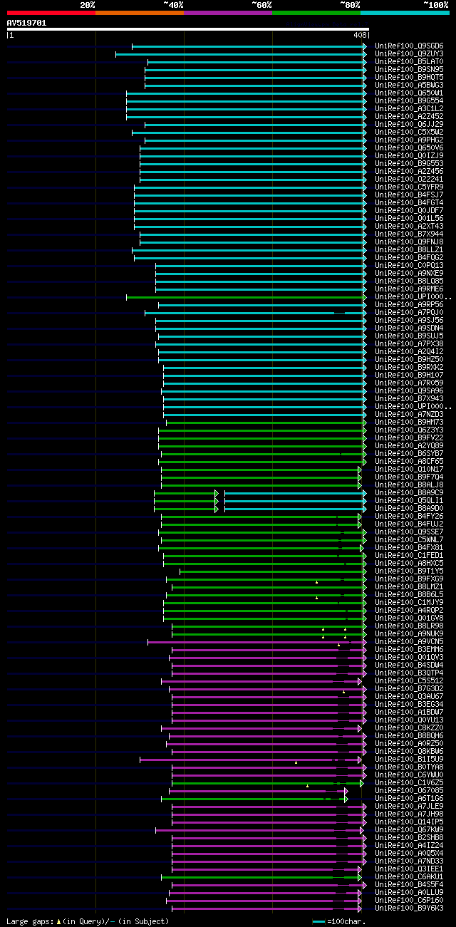Click the AV519701 query label
Image resolution: width=456 pixels, height=927 pixels.
click(x=27, y=23)
